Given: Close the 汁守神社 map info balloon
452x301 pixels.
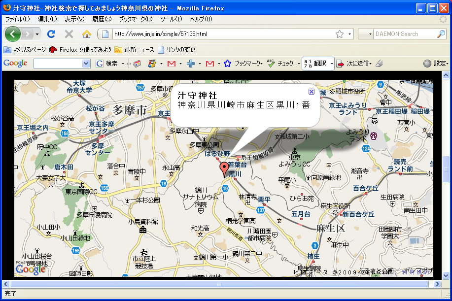Looking at the screenshot, I should click(x=312, y=91).
